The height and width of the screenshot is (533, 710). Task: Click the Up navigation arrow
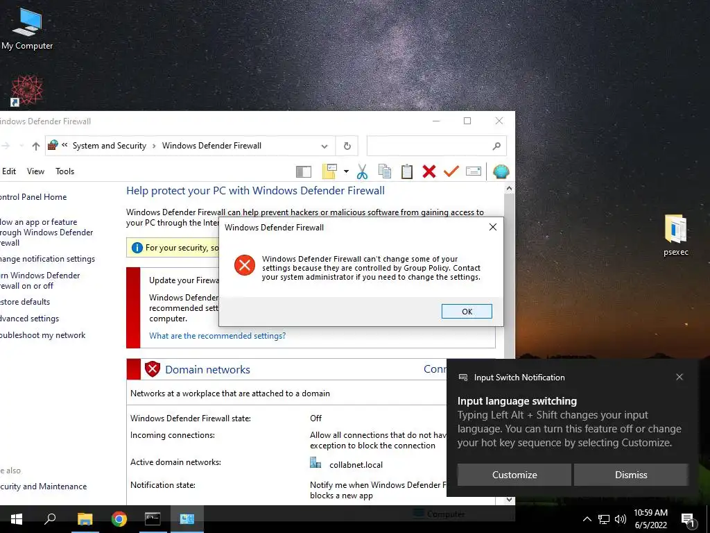pyautogui.click(x=36, y=146)
